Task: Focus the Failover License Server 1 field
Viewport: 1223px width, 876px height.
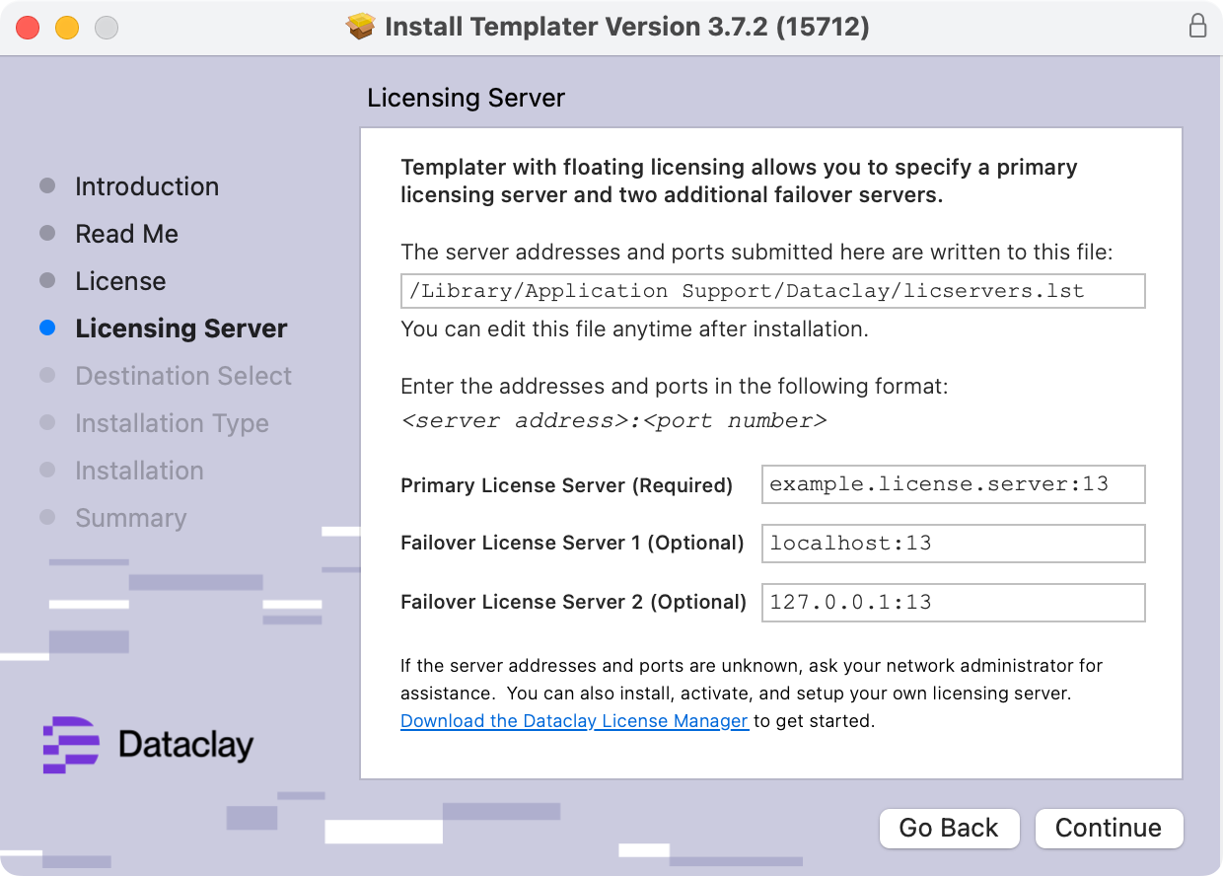Action: tap(953, 544)
